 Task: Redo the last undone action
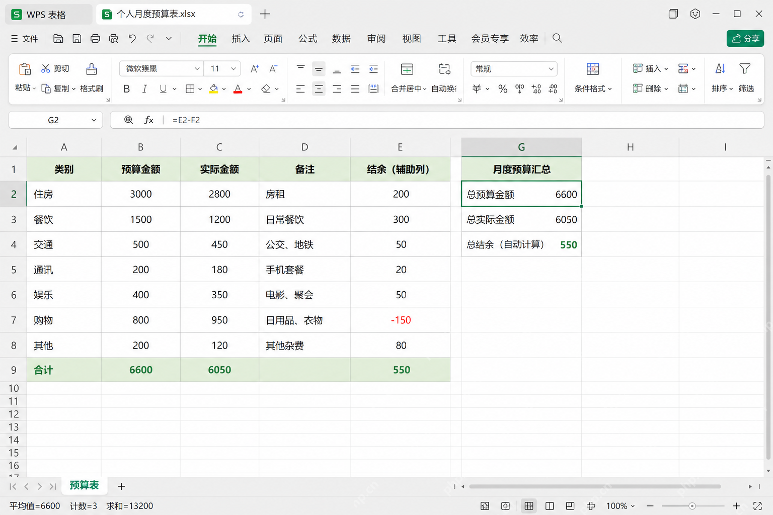tap(150, 39)
